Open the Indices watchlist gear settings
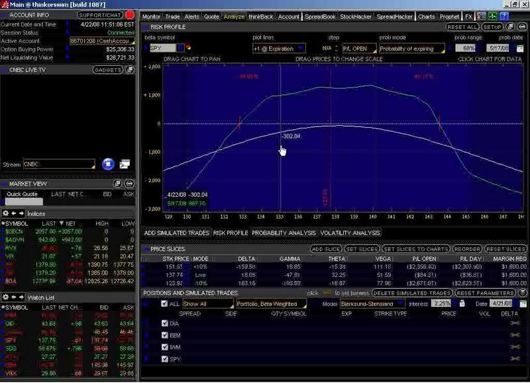530x383 pixels. pyautogui.click(x=5, y=213)
